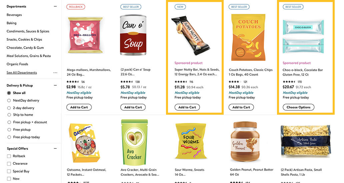Screen dimensions: 344x183
Task: Check the Clearance special offer checkbox
Action: point(9,164)
